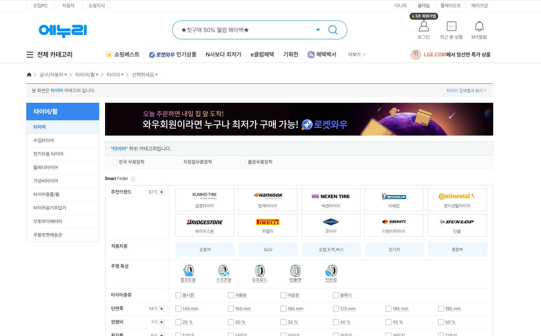Image resolution: width=541 pixels, height=336 pixels.
Task: Open the search box dropdown arrow
Action: click(318, 30)
